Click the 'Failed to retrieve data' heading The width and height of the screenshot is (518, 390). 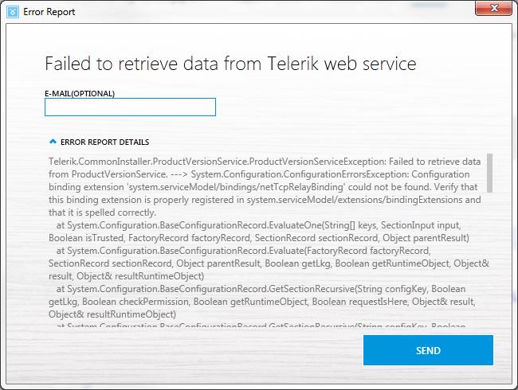point(230,64)
